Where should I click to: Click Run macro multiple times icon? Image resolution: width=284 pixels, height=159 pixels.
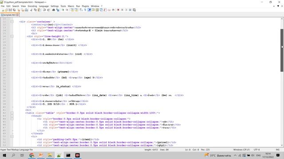pyautogui.click(x=130, y=10)
